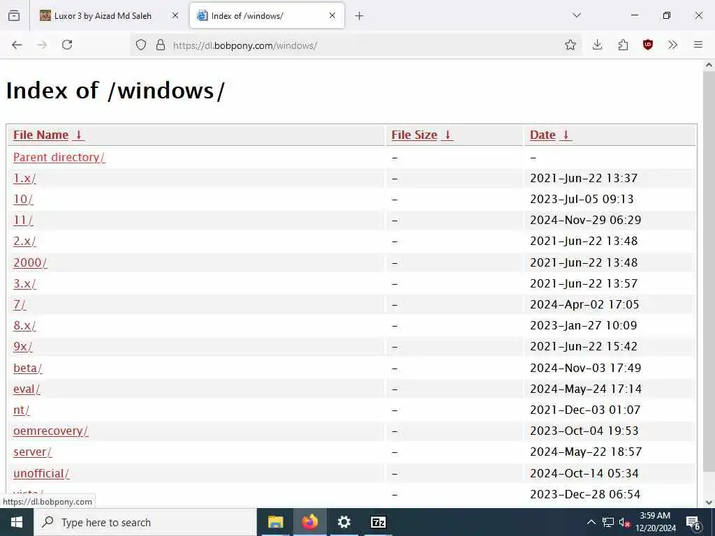Open the 3.x/ folder link

pyautogui.click(x=24, y=283)
